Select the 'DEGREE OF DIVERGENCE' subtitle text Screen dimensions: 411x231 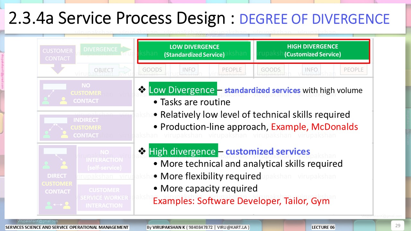(x=314, y=19)
